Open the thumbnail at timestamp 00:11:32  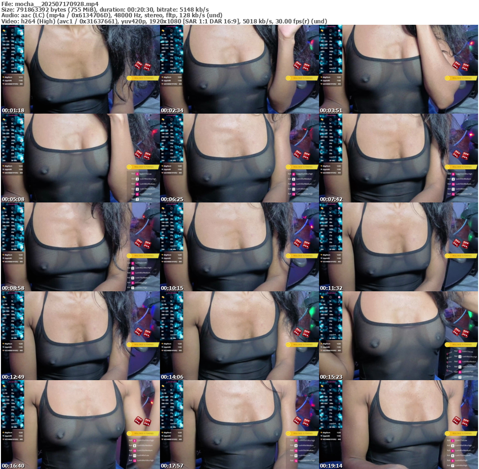(398, 246)
